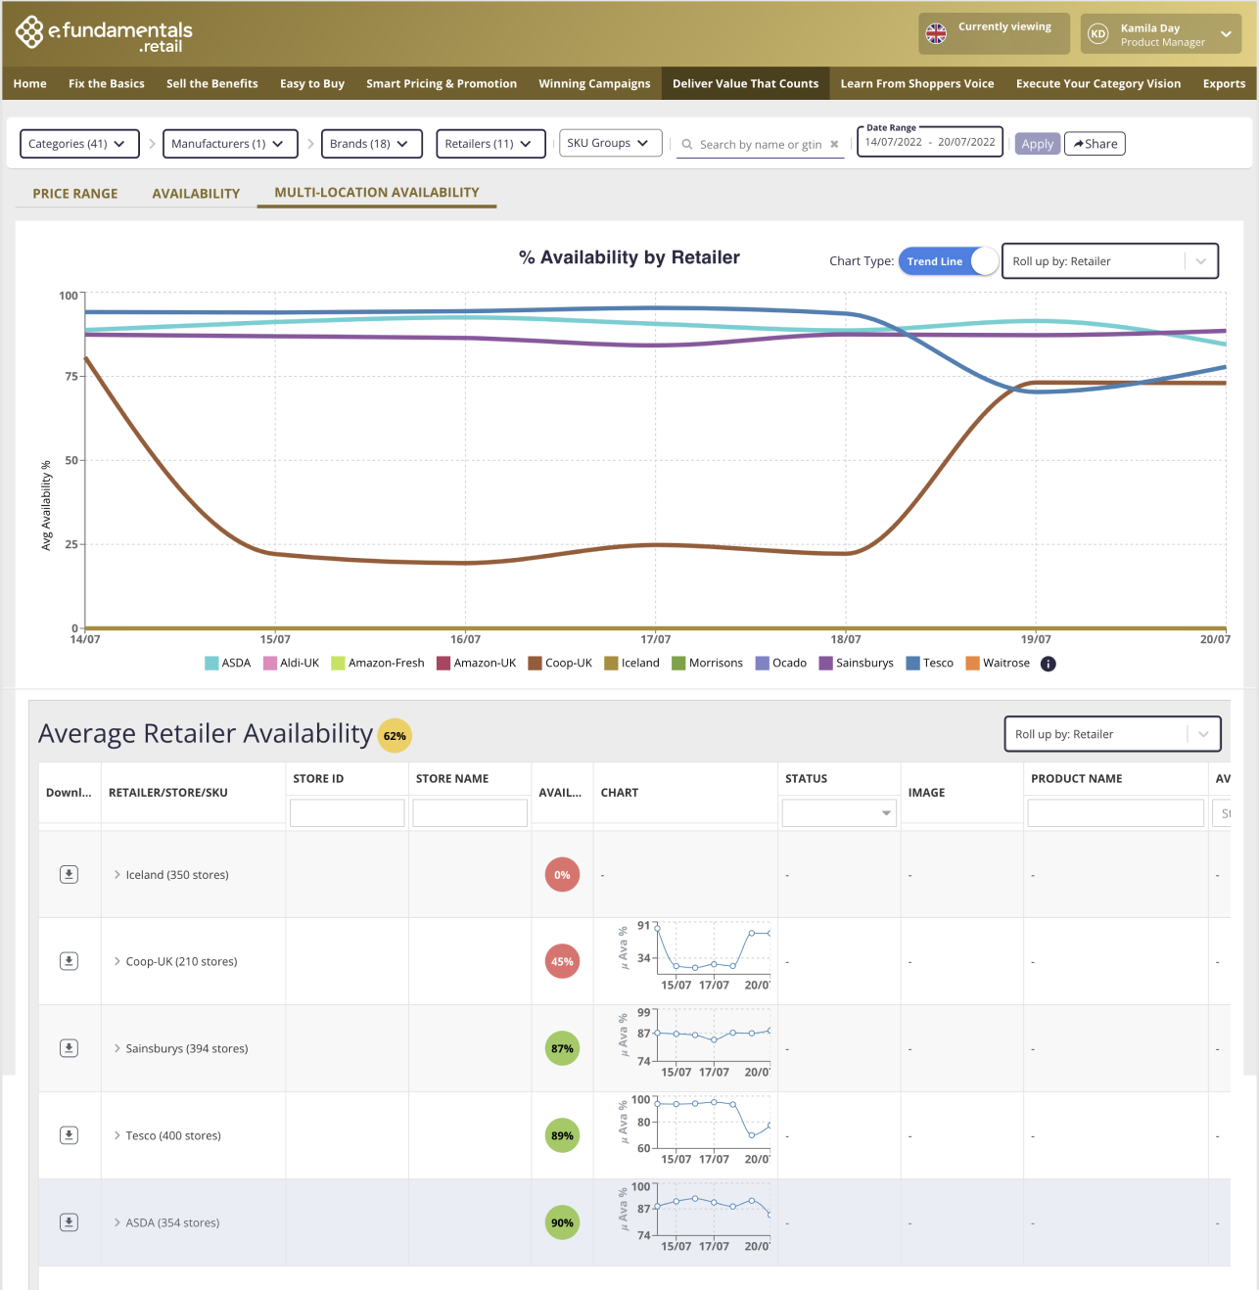Open the table Roll up by: Retailer dropdown
This screenshot has height=1290, width=1259.
coord(1113,734)
